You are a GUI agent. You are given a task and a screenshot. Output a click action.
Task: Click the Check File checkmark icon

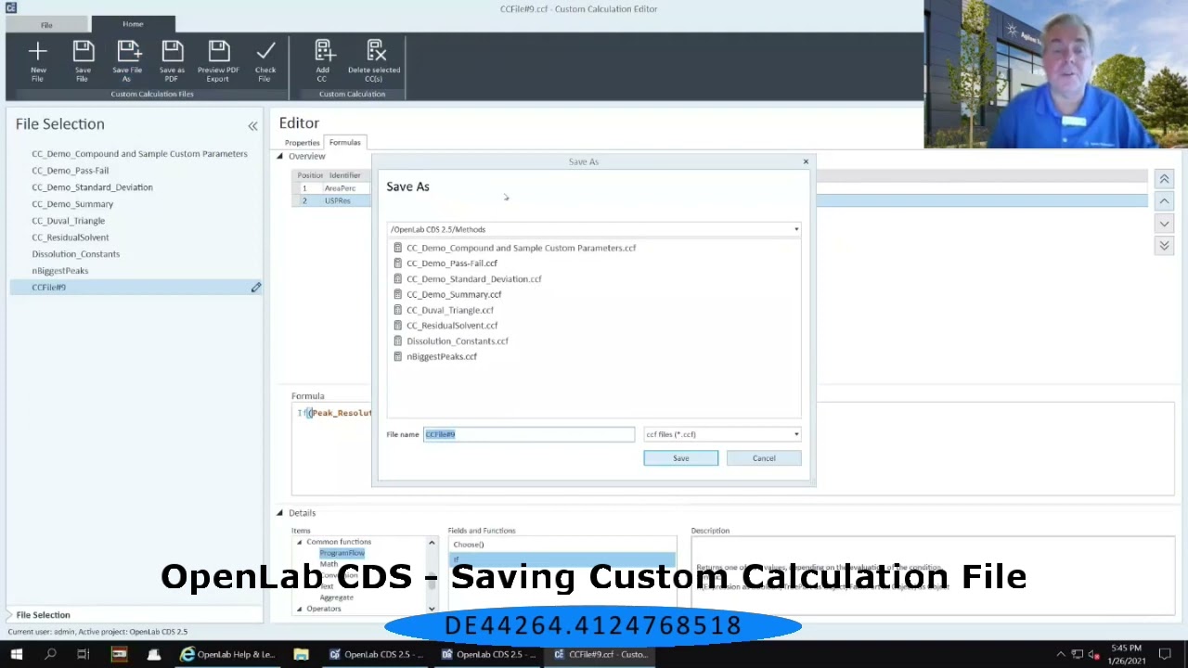click(265, 52)
